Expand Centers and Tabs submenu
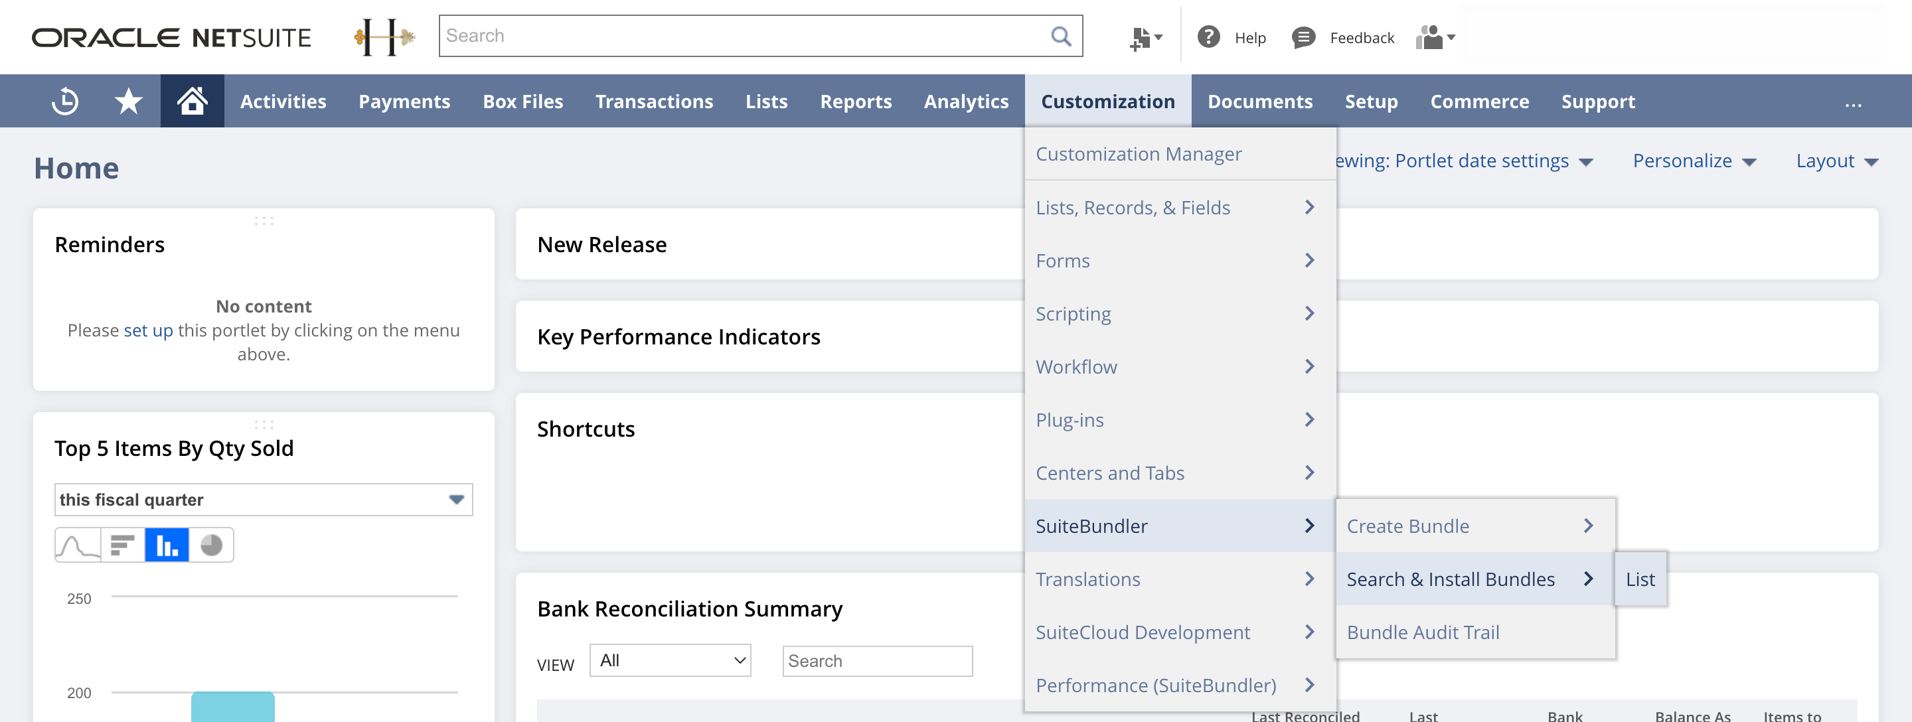Image resolution: width=1912 pixels, height=722 pixels. point(1180,472)
